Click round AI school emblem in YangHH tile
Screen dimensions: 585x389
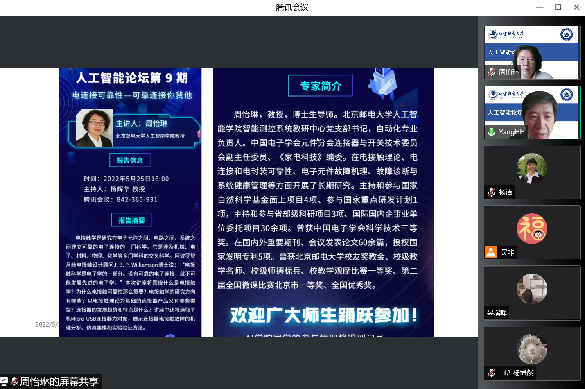click(567, 95)
